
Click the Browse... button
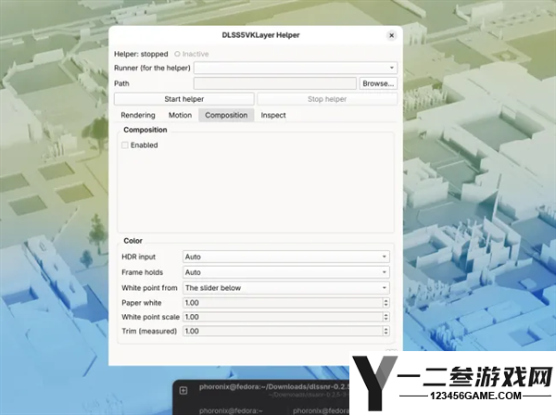[378, 83]
